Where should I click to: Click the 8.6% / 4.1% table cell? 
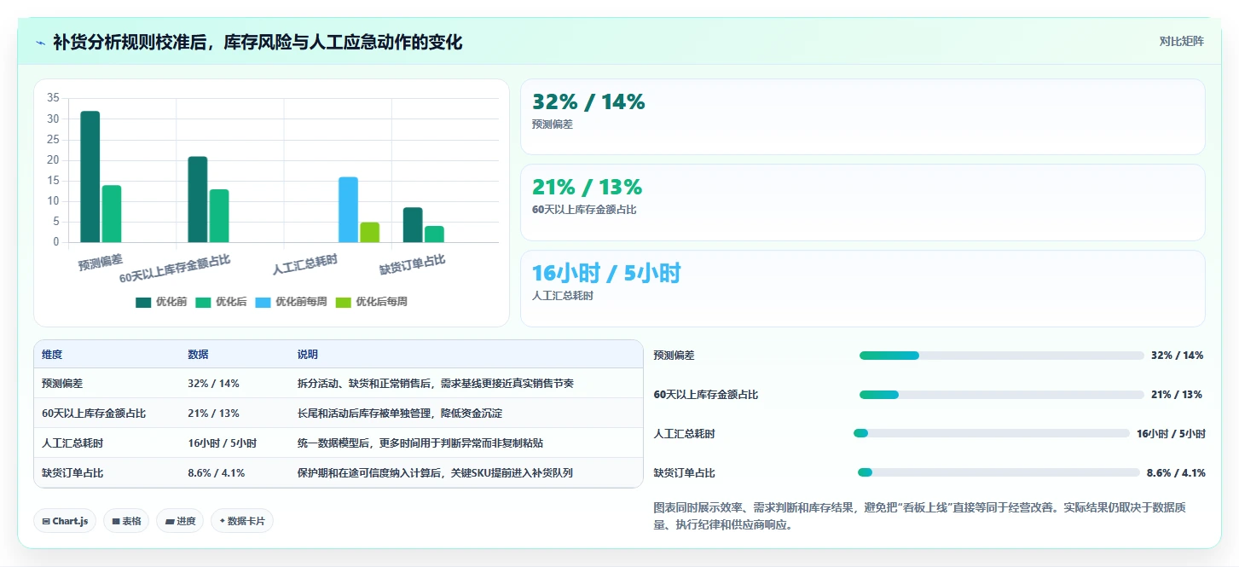tap(217, 472)
